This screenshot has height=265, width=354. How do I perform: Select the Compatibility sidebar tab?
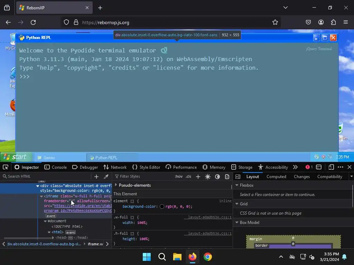point(329,177)
